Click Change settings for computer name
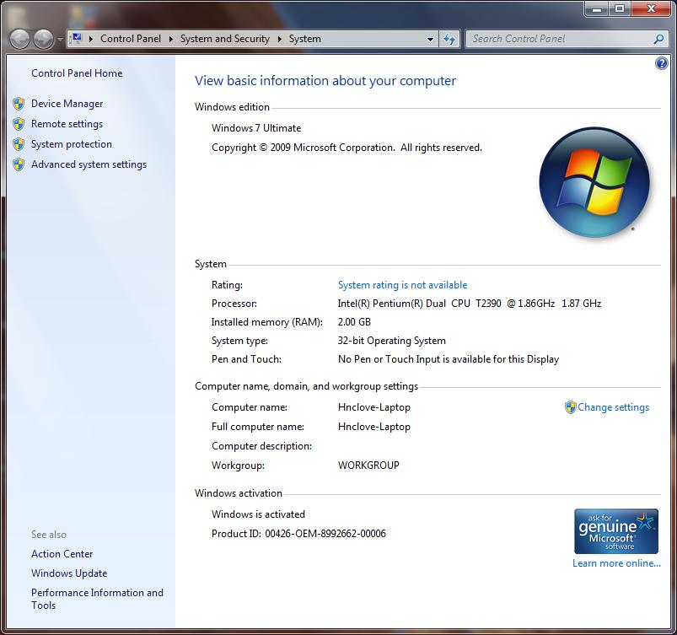 (x=613, y=407)
